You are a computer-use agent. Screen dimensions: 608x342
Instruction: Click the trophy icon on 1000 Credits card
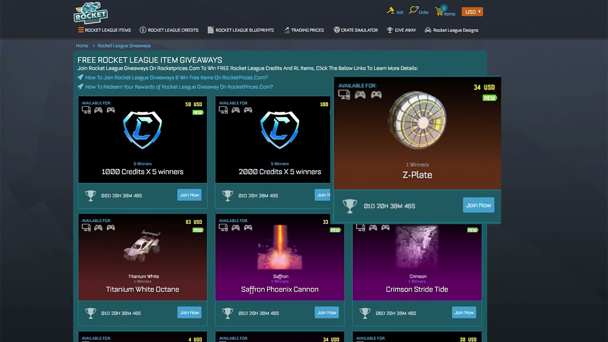coord(90,195)
